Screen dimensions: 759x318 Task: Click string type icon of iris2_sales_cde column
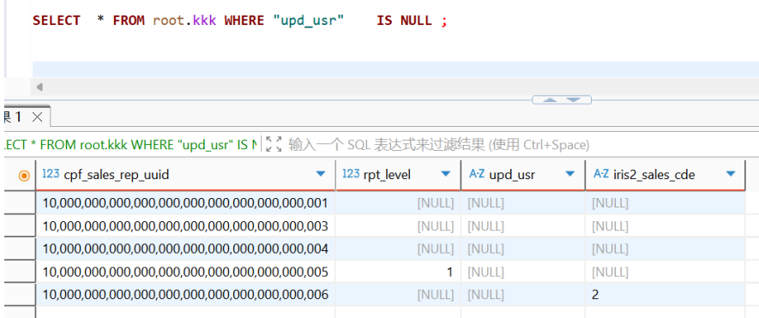(x=601, y=174)
